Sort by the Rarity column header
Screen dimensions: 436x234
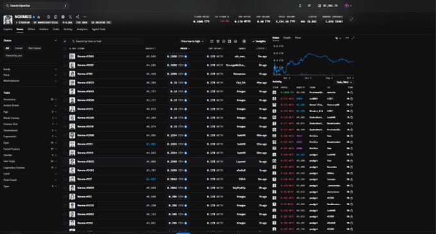(151, 49)
